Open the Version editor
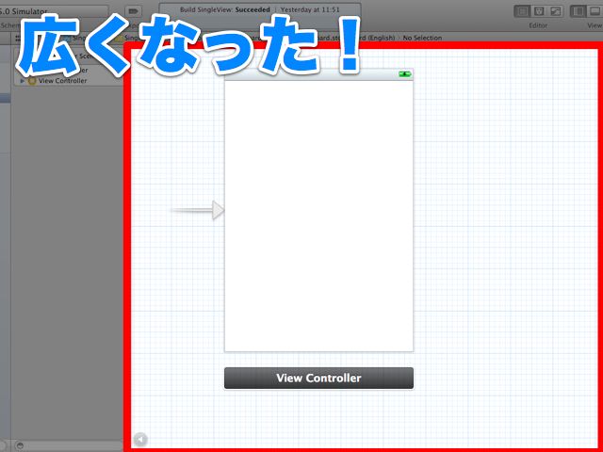603x452 pixels. [x=556, y=11]
